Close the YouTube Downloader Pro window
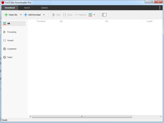Image resolution: width=164 pixels, height=123 pixels. (159, 2)
